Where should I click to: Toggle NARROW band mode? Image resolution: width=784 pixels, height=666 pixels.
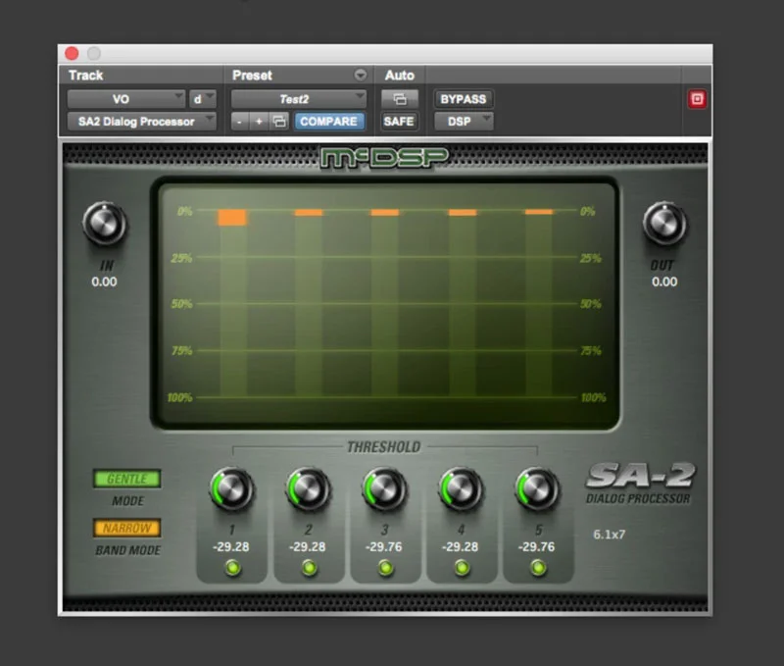(126, 528)
